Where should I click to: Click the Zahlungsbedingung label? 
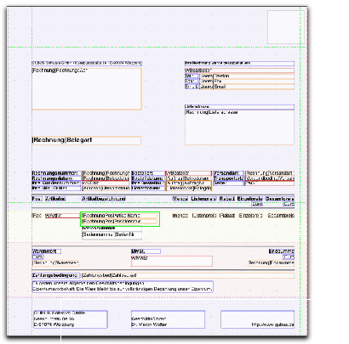56,275
